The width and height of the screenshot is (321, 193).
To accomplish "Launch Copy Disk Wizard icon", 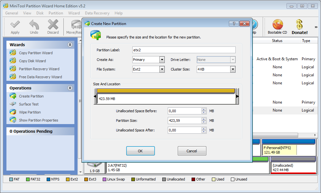I will tap(13, 61).
